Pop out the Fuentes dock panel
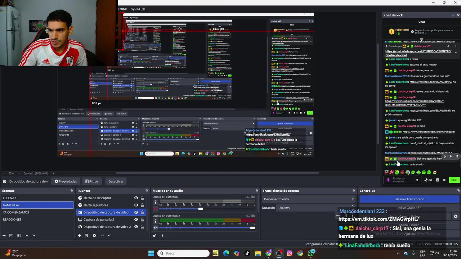This screenshot has height=259, width=461. tap(147, 191)
